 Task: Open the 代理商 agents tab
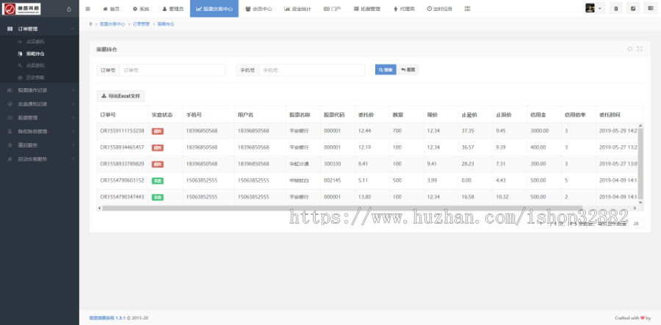click(x=404, y=9)
